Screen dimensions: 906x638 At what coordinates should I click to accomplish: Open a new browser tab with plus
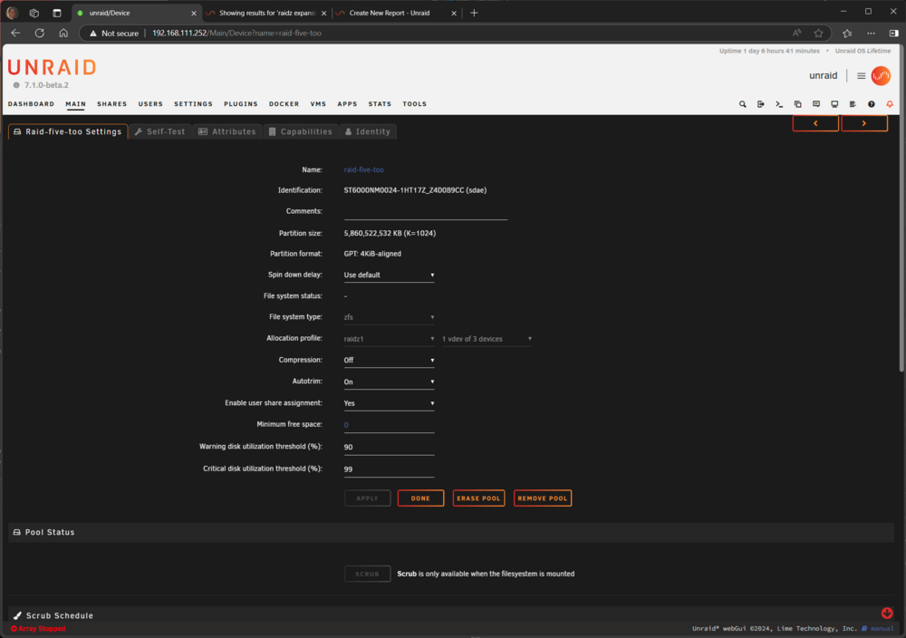point(474,13)
